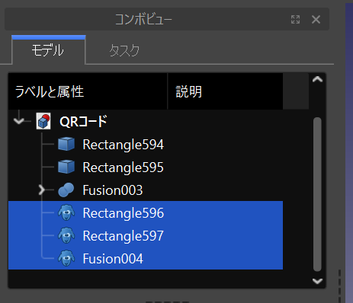
Task: Select the Rectangle597 row
Action: click(146, 235)
